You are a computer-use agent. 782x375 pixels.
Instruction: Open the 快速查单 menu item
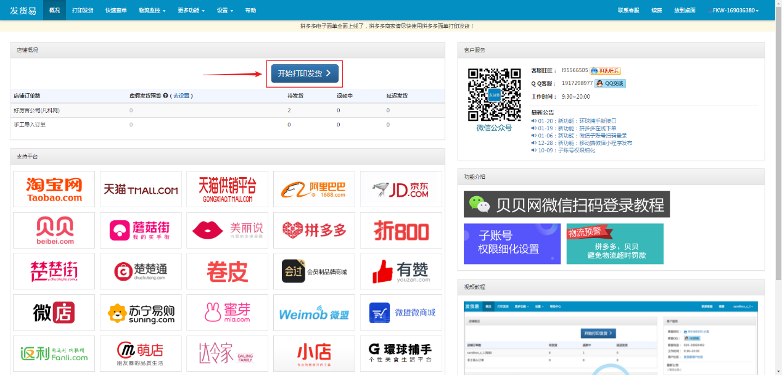(x=116, y=10)
